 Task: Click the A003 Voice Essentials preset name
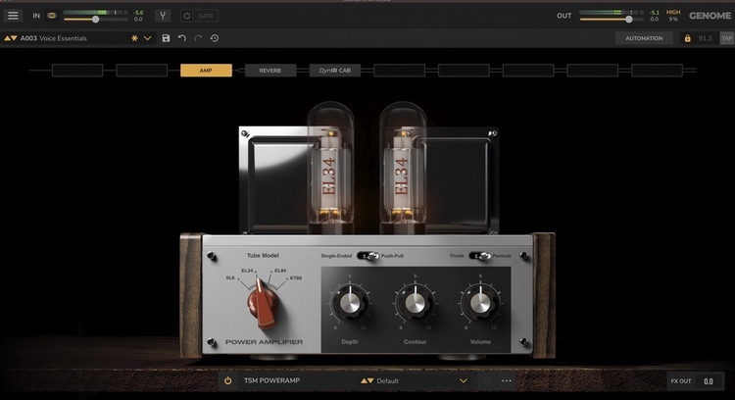pos(54,38)
